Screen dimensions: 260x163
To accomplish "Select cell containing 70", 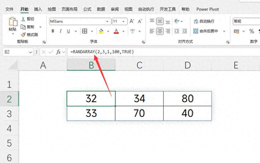I will click(139, 113).
